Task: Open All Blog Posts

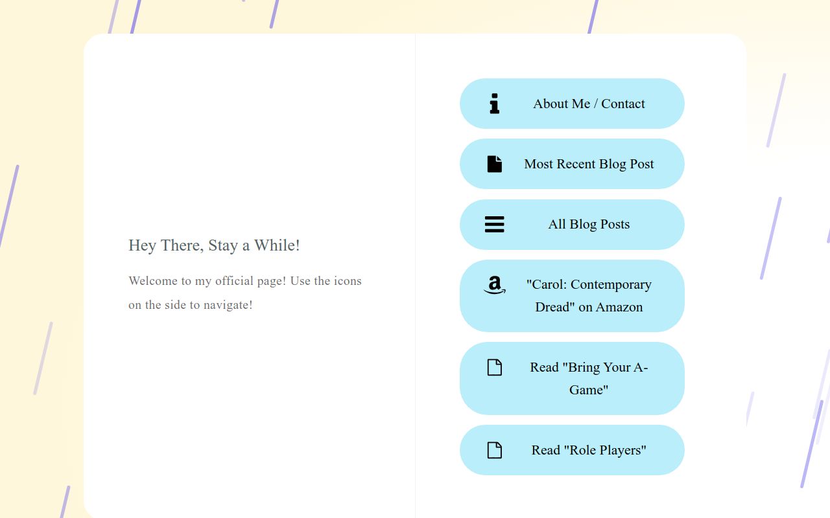Action: coord(572,224)
